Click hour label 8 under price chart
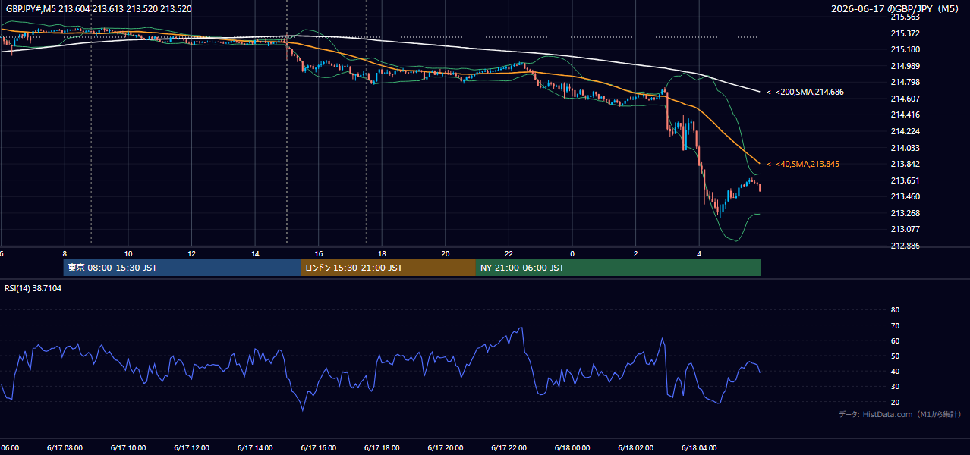 [x=65, y=254]
